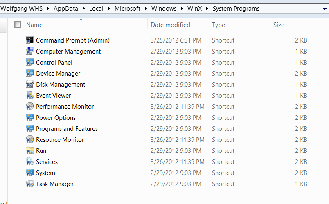Screen dimensions: 329x204
Task: Click the Programs and Features shortcut icon
Action: [x=29, y=128]
